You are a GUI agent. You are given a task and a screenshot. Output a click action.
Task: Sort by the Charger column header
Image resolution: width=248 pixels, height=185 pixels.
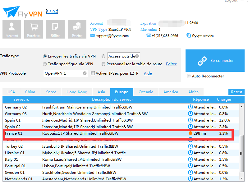point(224,99)
